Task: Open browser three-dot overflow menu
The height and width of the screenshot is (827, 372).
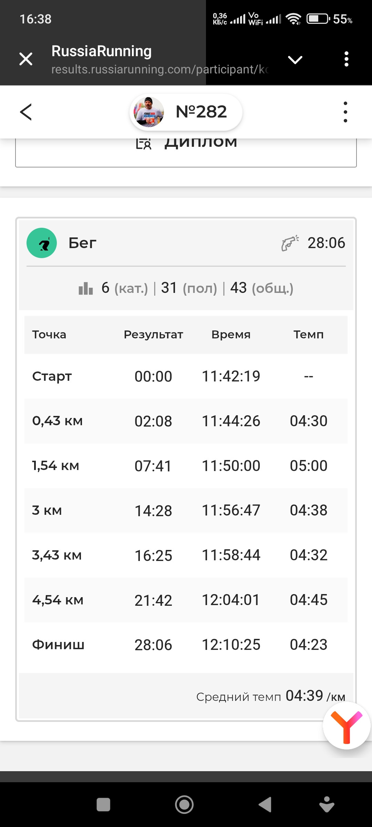Action: [x=347, y=59]
